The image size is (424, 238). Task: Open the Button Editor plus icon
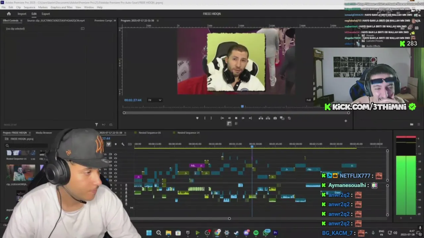pyautogui.click(x=345, y=121)
